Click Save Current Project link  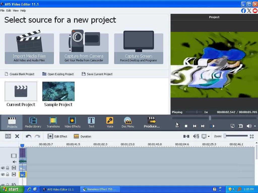point(97,74)
